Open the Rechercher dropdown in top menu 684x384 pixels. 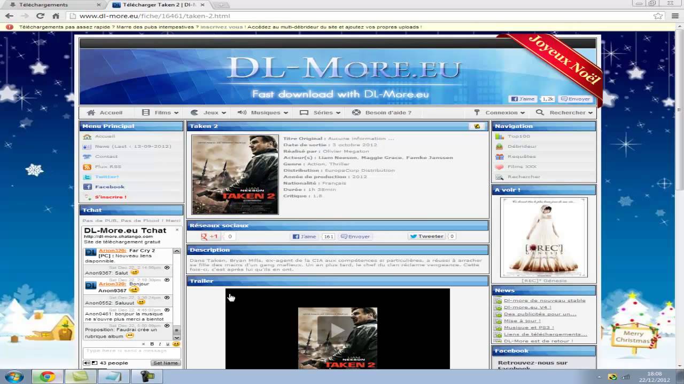564,113
